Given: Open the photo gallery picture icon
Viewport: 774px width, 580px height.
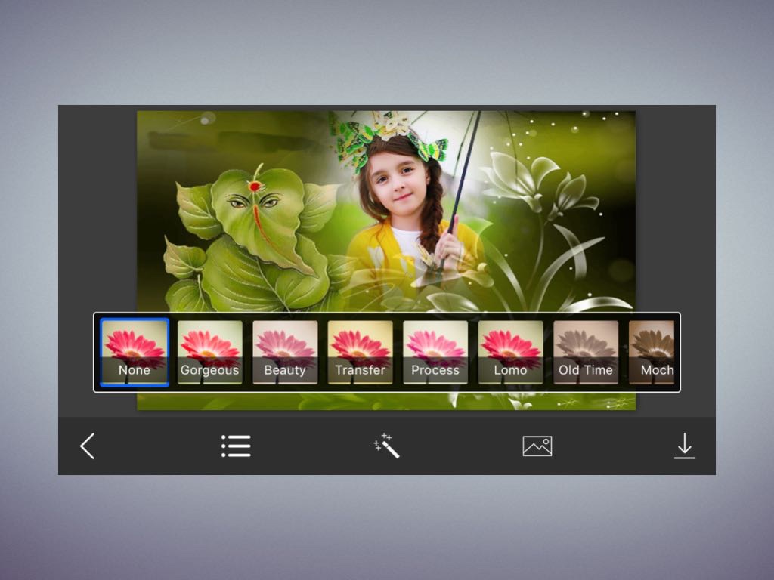Looking at the screenshot, I should coord(537,446).
